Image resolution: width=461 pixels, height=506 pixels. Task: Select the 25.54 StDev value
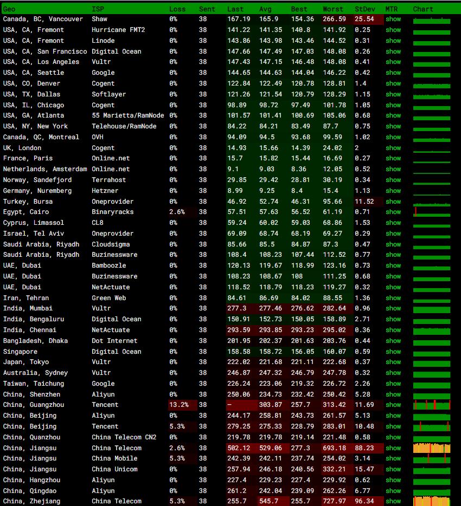[364, 19]
